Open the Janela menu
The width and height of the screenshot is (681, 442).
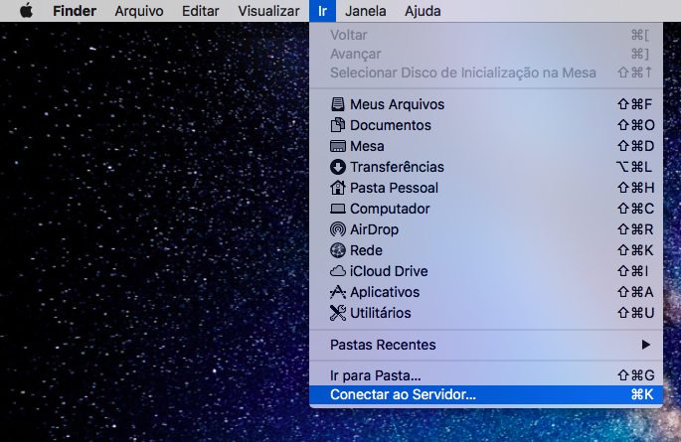click(x=365, y=11)
